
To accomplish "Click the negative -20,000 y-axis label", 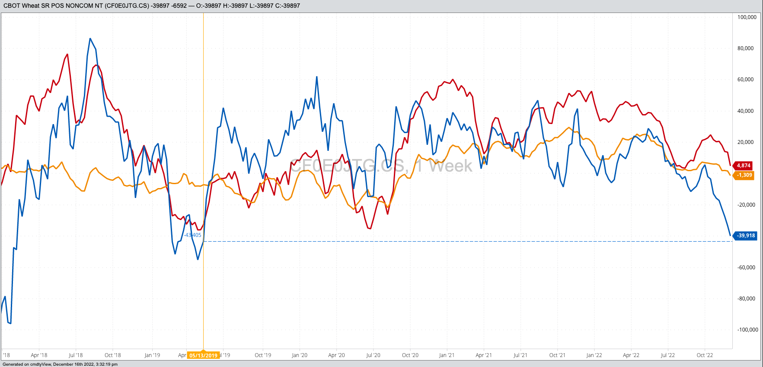I will pos(746,205).
